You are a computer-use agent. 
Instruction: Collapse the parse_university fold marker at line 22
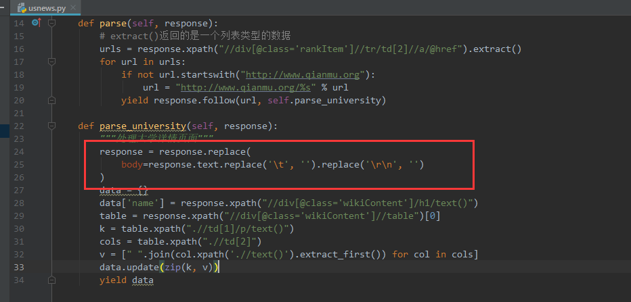click(51, 126)
